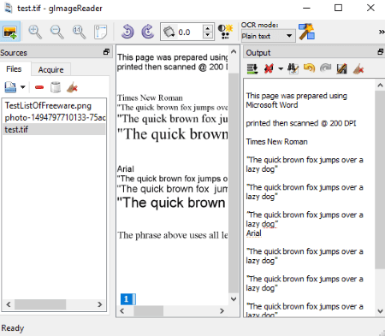The width and height of the screenshot is (385, 336).
Task: Start recognition with the wand icon
Action: [x=306, y=32]
